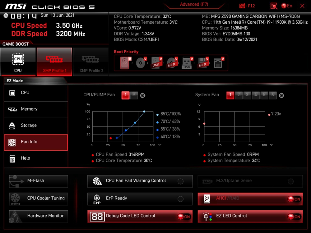Click the EZ LED lamp icon
Screen dimensions: 311x233
pos(207,217)
